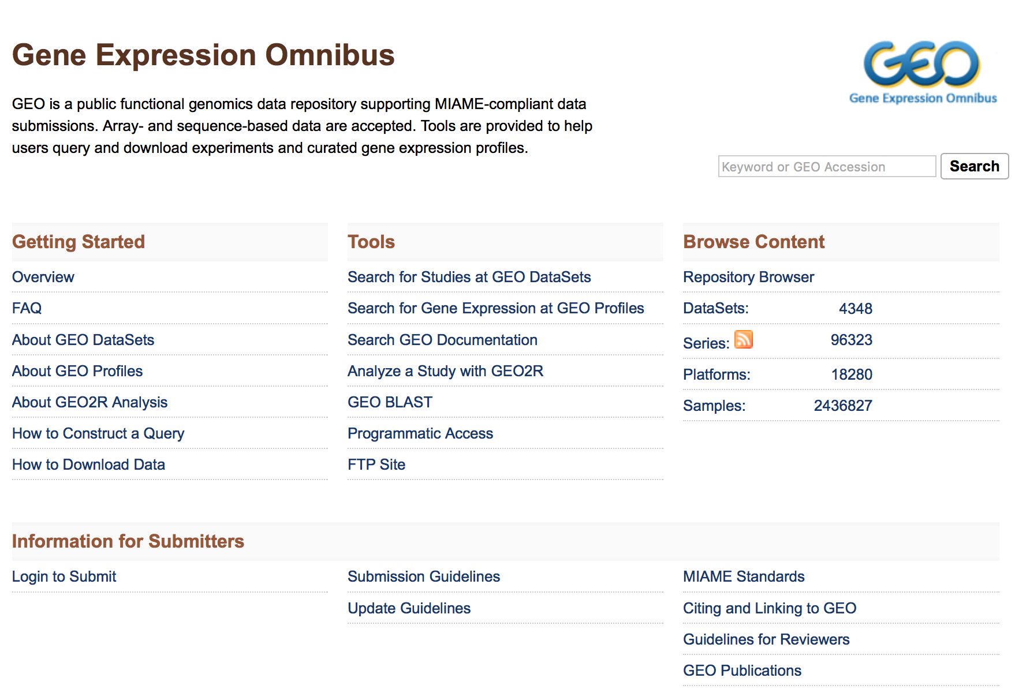Open the GEO BLAST tool
Viewport: 1015px width, 689px height.
(390, 402)
